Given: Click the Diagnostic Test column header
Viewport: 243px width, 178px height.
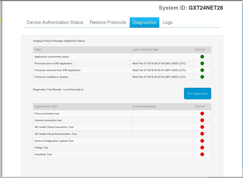Looking at the screenshot, I should (x=46, y=106).
